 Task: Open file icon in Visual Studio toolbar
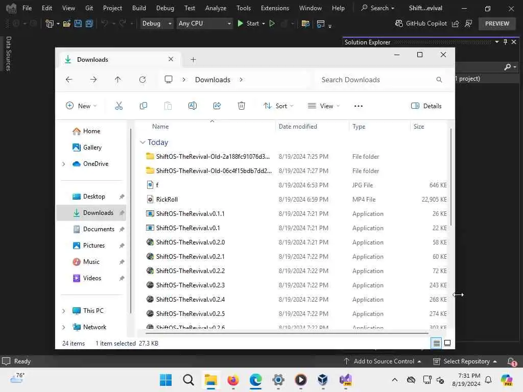[67, 23]
